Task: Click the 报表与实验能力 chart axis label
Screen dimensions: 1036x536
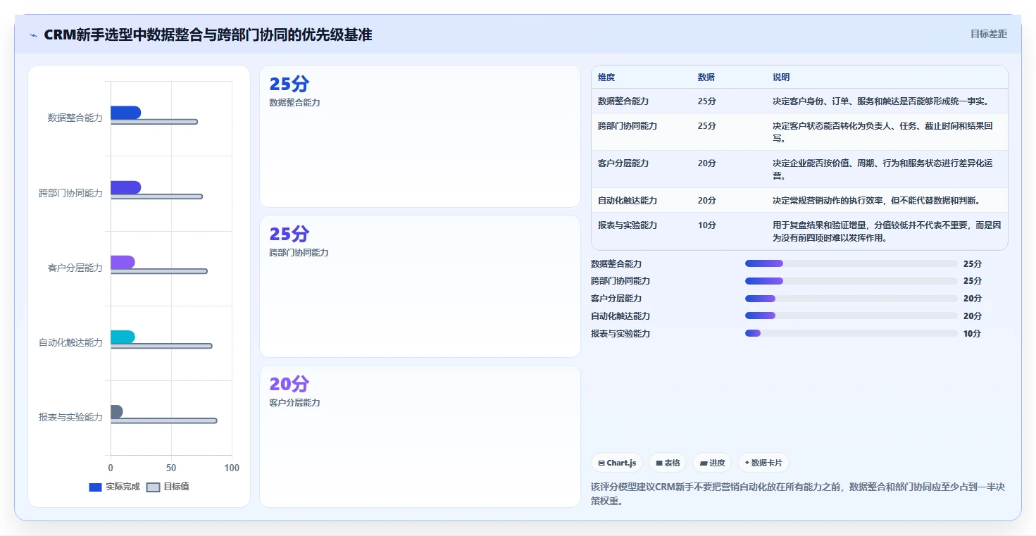Action: pos(70,417)
